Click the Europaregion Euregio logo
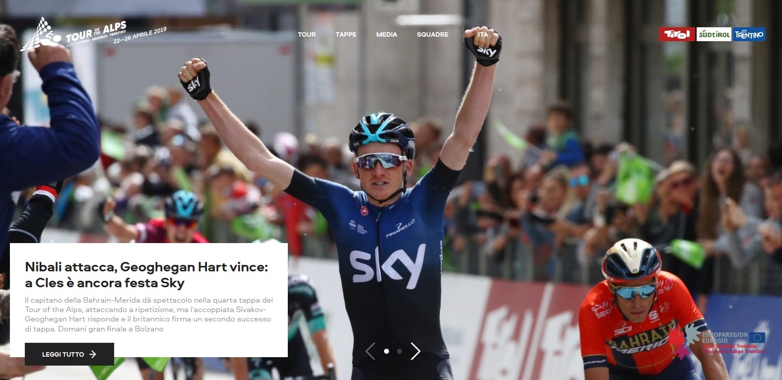Image resolution: width=782 pixels, height=380 pixels. [x=717, y=341]
